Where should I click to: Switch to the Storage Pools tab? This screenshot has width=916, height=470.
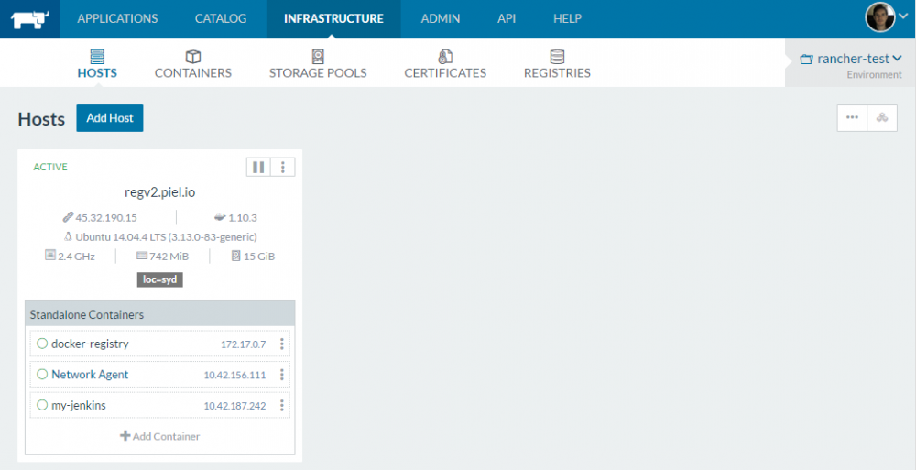coord(318,64)
